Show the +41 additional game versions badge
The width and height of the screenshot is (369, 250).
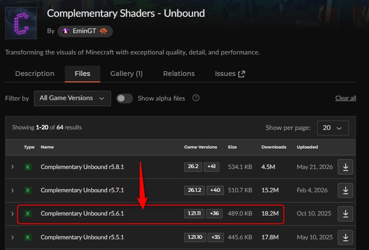(x=211, y=167)
